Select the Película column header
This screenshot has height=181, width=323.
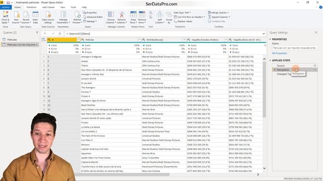tap(111, 40)
